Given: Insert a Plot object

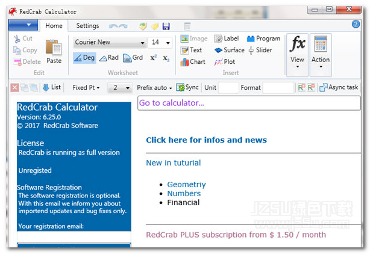Looking at the screenshot, I should coord(225,62).
